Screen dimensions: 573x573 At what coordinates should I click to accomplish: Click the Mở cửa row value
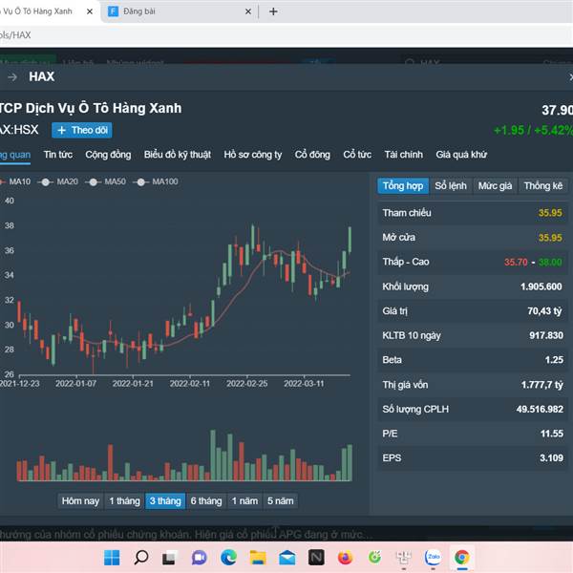550,238
